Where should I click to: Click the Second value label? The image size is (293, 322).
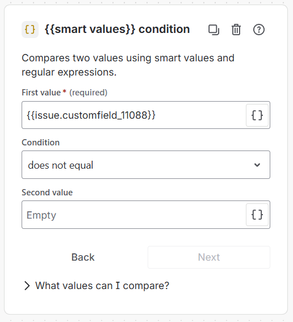coord(47,193)
